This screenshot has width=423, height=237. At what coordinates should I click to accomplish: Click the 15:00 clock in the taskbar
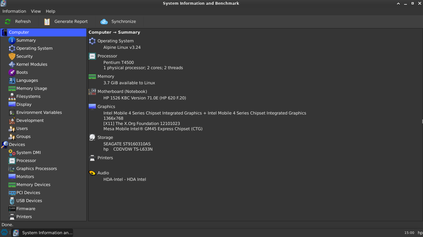[409, 233]
